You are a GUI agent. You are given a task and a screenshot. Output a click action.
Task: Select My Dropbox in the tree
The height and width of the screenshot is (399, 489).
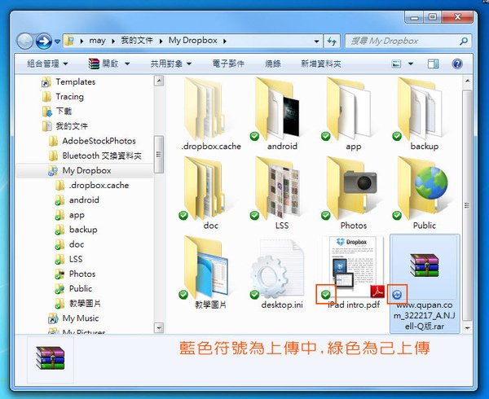80,171
